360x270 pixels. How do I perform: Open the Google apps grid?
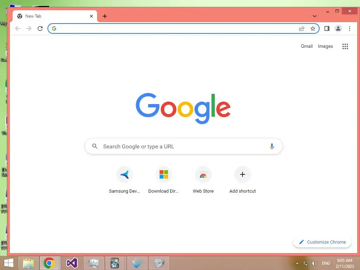click(x=345, y=46)
